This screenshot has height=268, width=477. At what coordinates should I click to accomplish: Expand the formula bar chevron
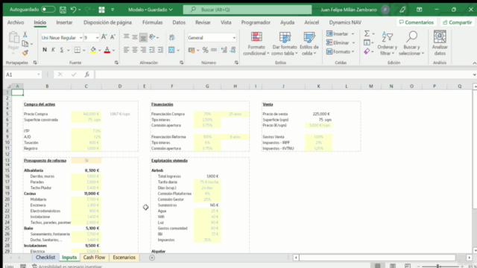tap(474, 74)
